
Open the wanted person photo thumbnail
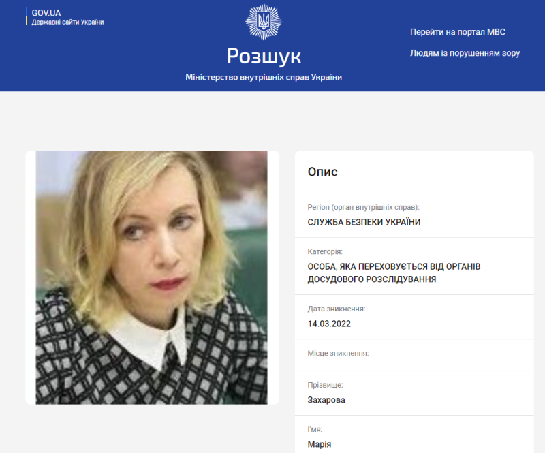click(151, 277)
